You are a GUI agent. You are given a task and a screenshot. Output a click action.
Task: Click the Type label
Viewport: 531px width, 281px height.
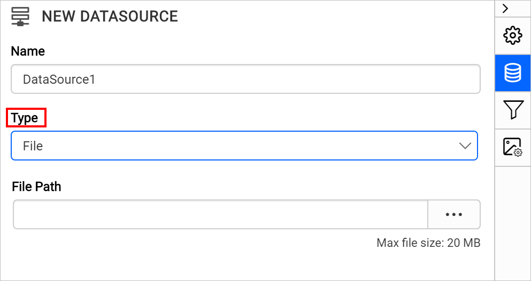coord(25,118)
